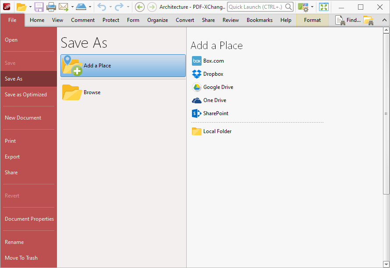Open the Organize ribbon tab
The width and height of the screenshot is (390, 268).
coord(157,20)
